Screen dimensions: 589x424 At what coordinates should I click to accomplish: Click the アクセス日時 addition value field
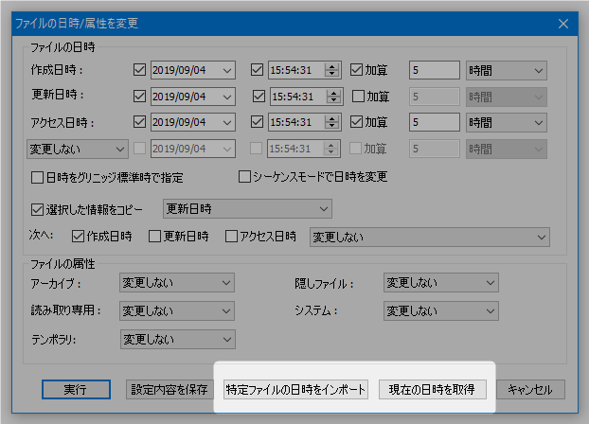tap(435, 122)
